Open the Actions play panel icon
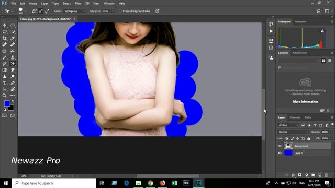Viewport: 335px width, 188px height. point(271,31)
